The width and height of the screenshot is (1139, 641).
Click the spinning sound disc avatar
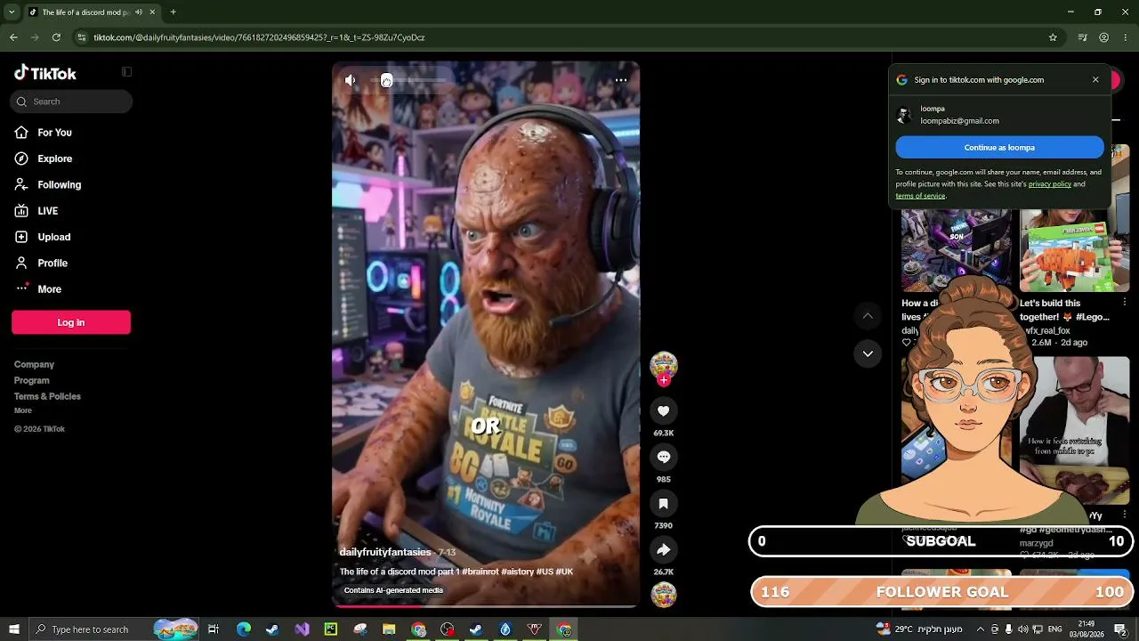[664, 595]
